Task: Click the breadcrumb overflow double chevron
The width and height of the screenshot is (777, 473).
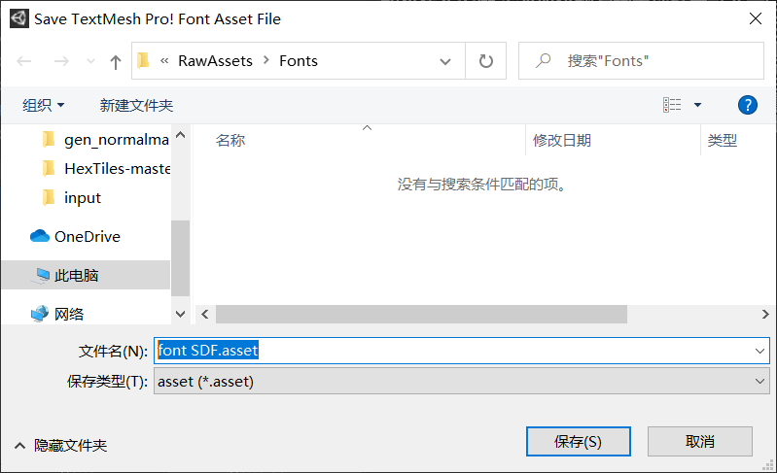Action: pyautogui.click(x=164, y=61)
